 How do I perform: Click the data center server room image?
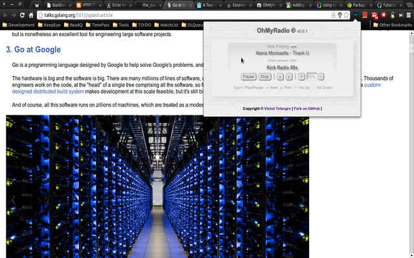click(x=157, y=186)
